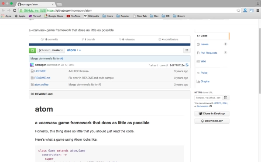Image resolution: width=261 pixels, height=162 pixels.
Task: Click the browser address bar URL
Action: click(x=69, y=10)
